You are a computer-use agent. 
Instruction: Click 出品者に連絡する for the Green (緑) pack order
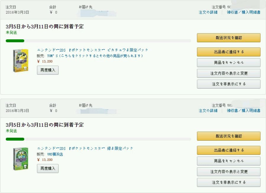tap(228, 150)
